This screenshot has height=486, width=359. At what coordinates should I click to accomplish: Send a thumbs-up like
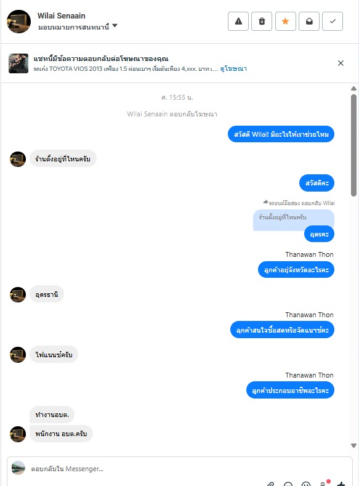point(341,484)
